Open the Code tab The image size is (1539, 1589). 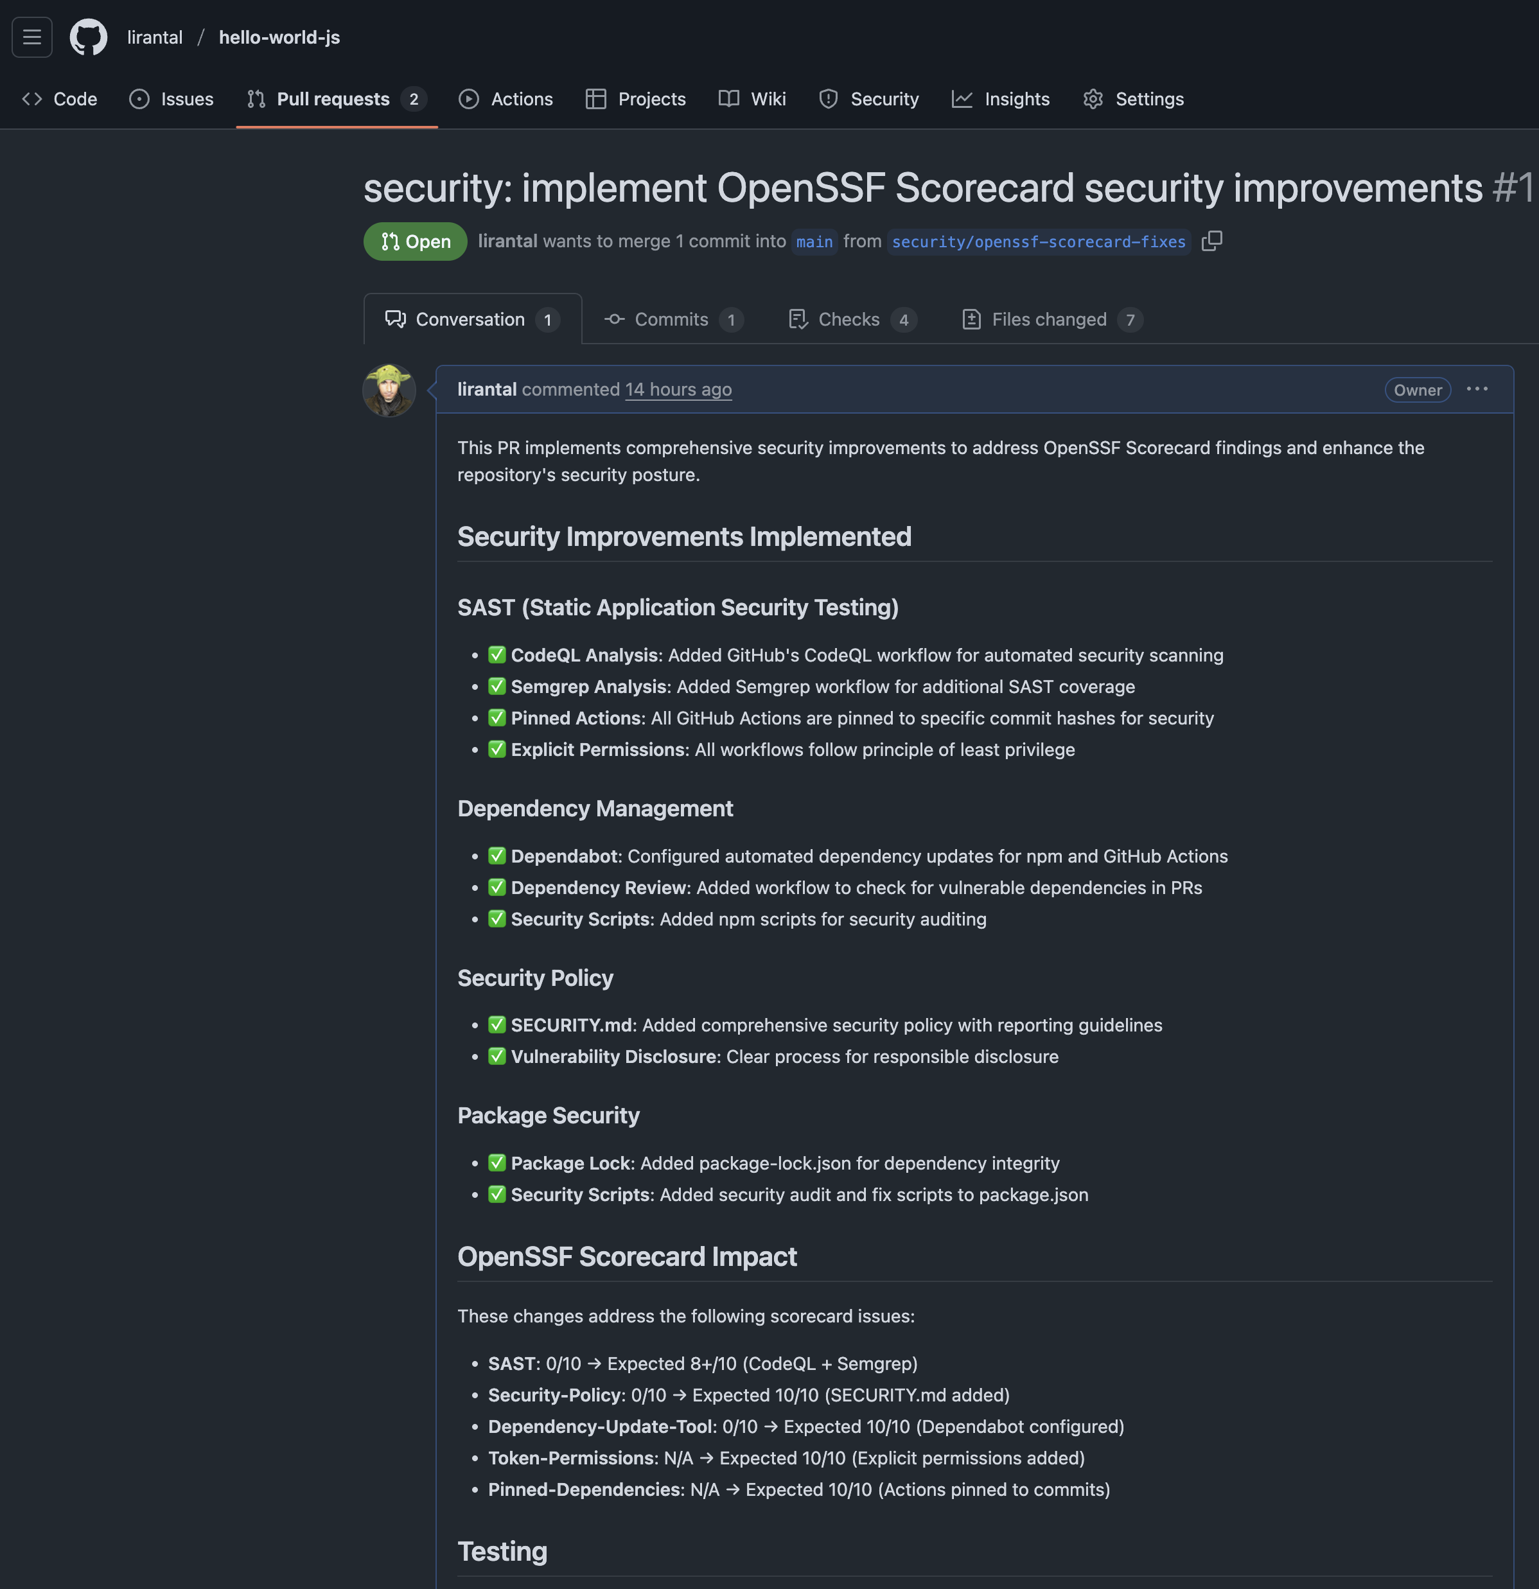60,99
